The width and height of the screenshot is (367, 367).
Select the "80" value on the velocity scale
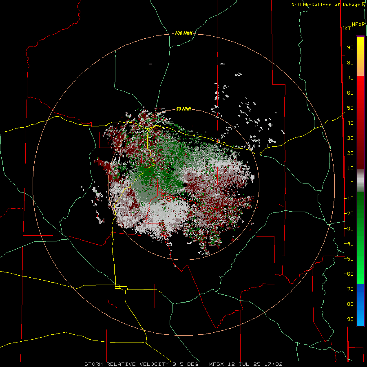(350, 62)
